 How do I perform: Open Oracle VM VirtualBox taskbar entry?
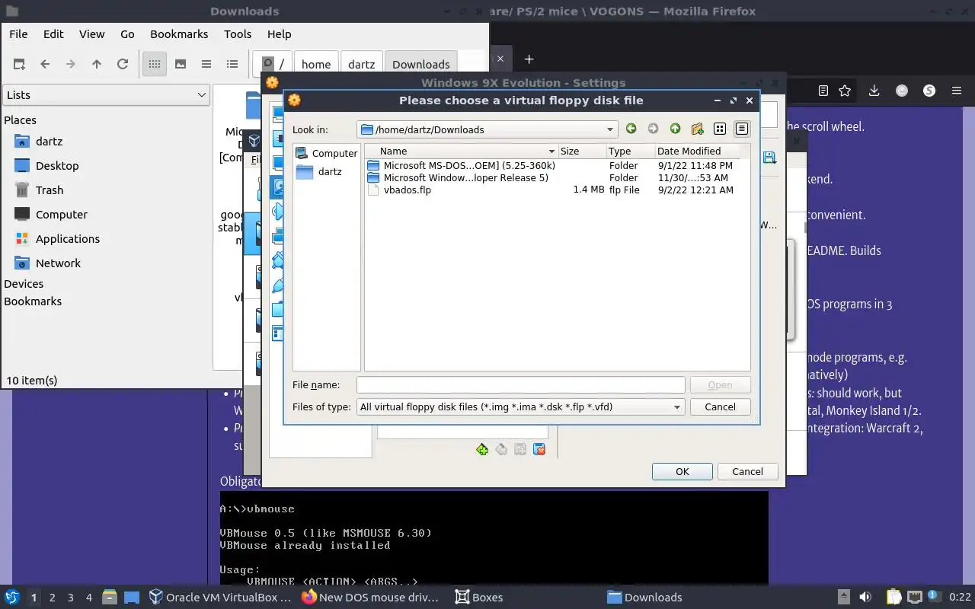point(221,598)
